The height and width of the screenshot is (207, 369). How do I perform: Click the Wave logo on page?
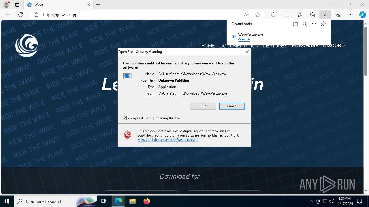click(27, 45)
